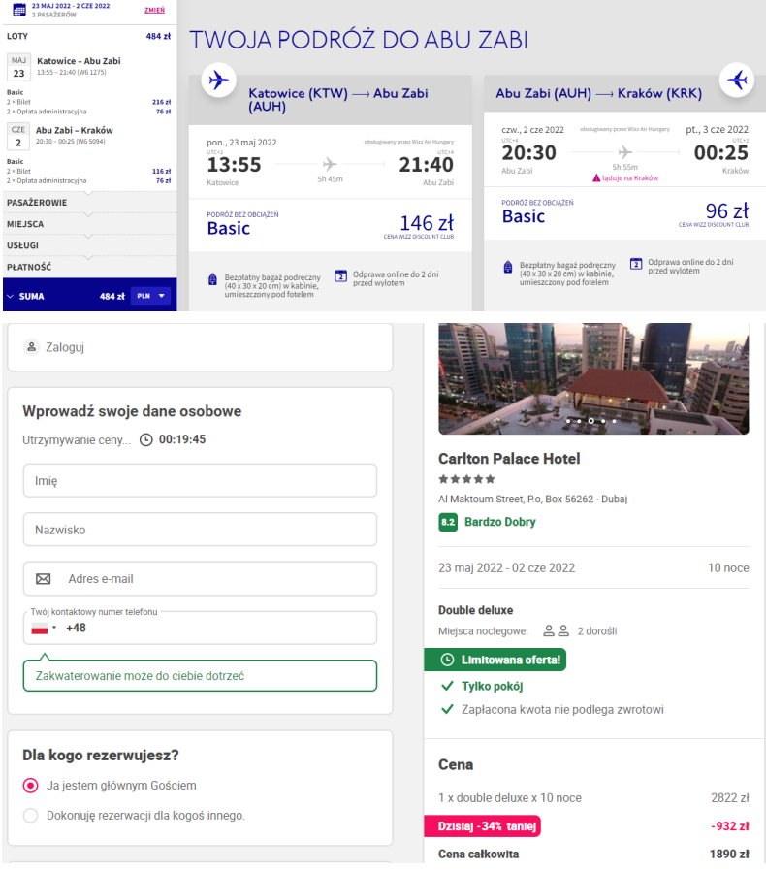Click the envelope icon in email field

43,579
